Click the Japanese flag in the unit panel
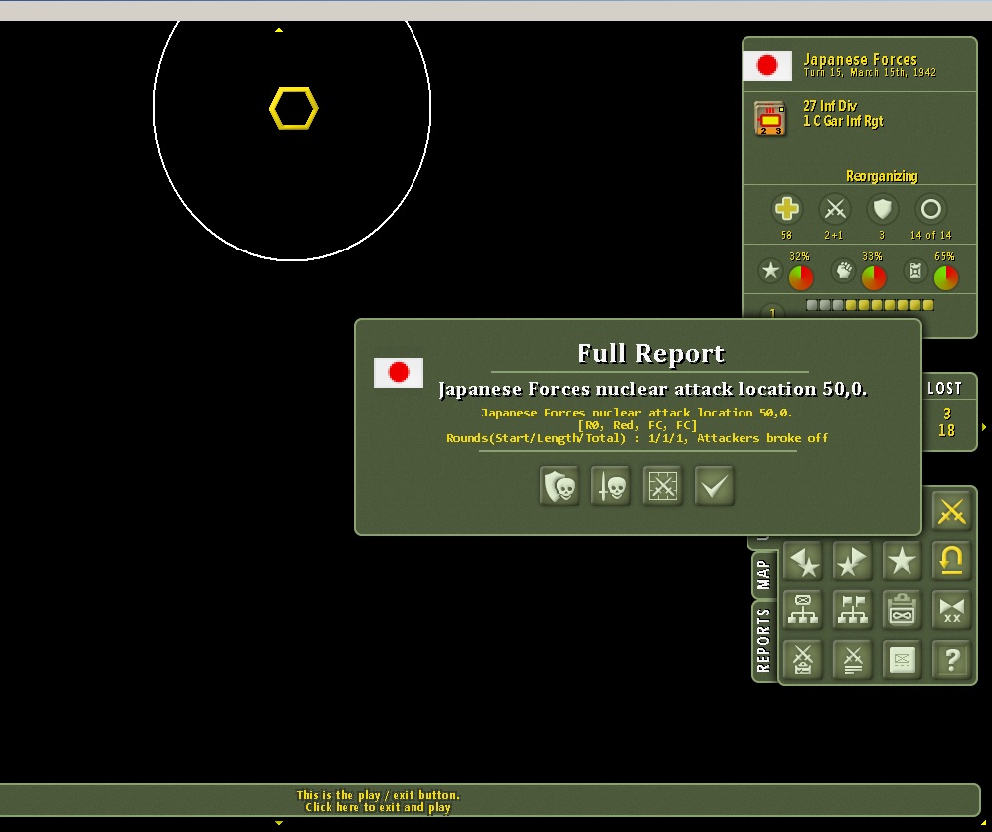The width and height of the screenshot is (992, 832). pyautogui.click(x=766, y=66)
